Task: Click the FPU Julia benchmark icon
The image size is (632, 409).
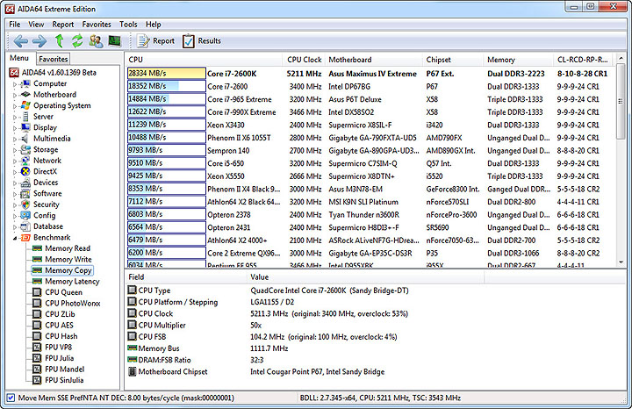Action: pyautogui.click(x=37, y=358)
